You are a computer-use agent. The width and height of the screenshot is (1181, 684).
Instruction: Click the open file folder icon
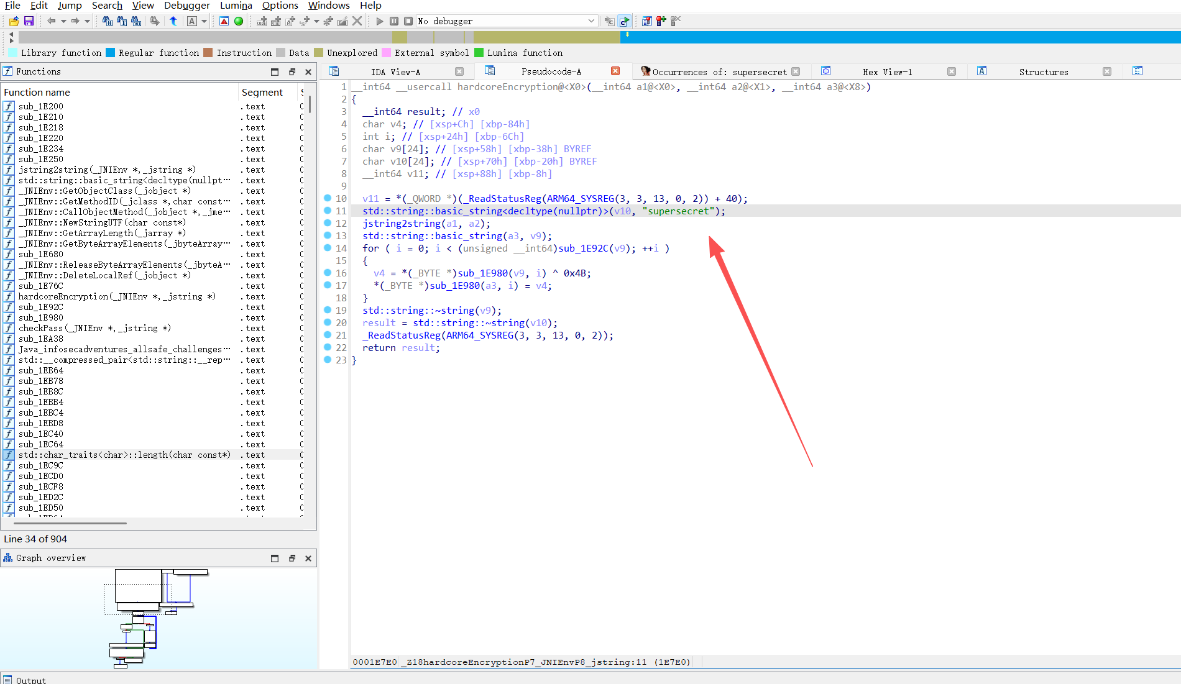(14, 21)
